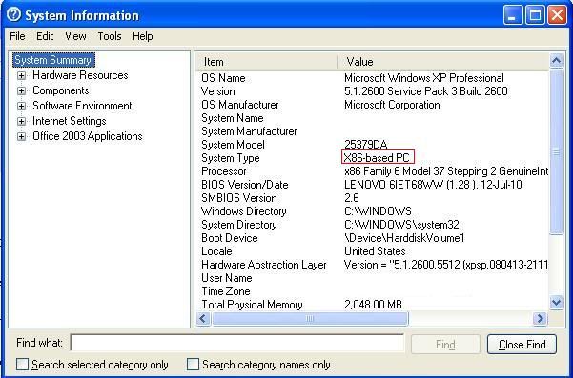Image resolution: width=573 pixels, height=378 pixels.
Task: Click the vertical scrollbar thumb
Action: click(x=556, y=151)
